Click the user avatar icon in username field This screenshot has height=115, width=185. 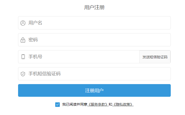tap(23, 23)
